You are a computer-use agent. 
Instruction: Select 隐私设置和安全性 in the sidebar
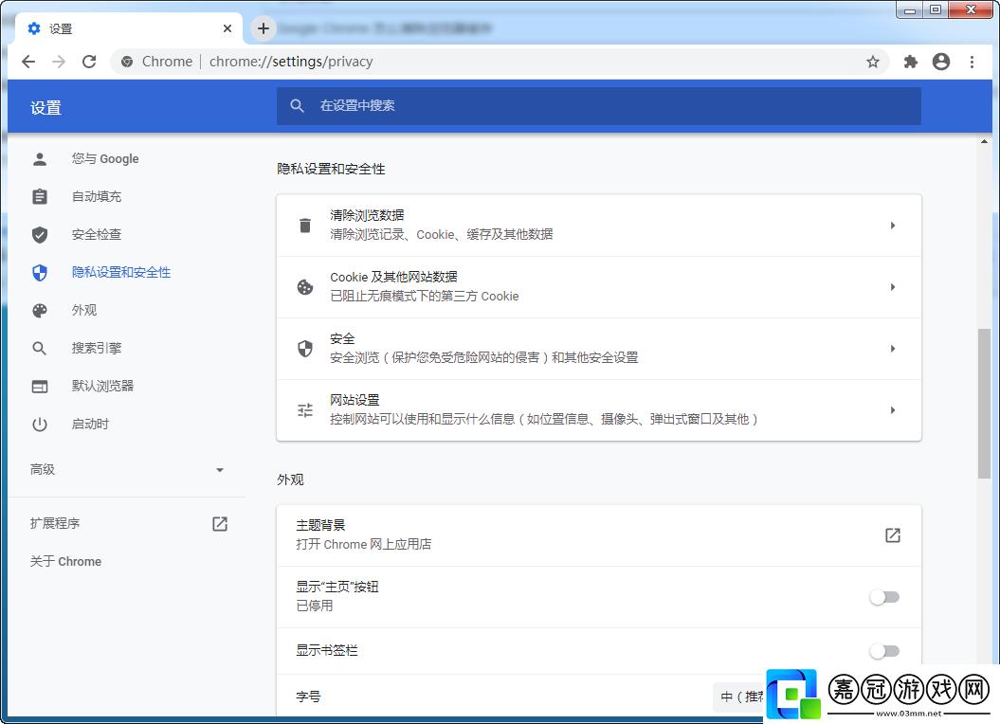point(121,272)
